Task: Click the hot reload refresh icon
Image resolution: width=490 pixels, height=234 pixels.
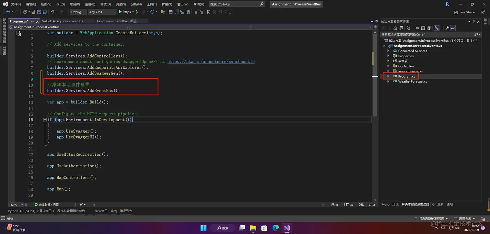Action: (x=152, y=12)
